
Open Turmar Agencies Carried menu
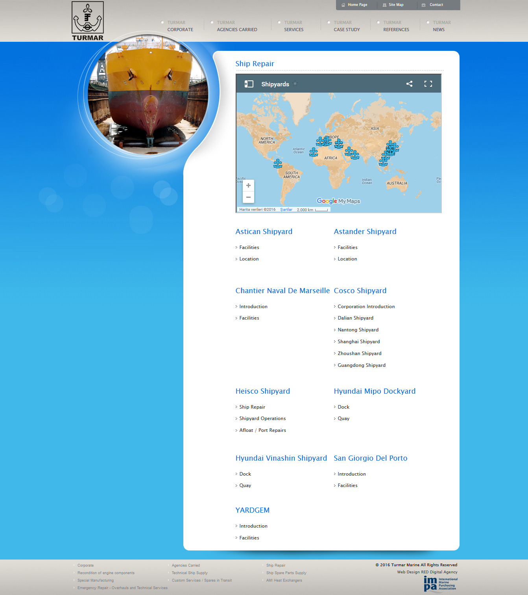pos(237,26)
